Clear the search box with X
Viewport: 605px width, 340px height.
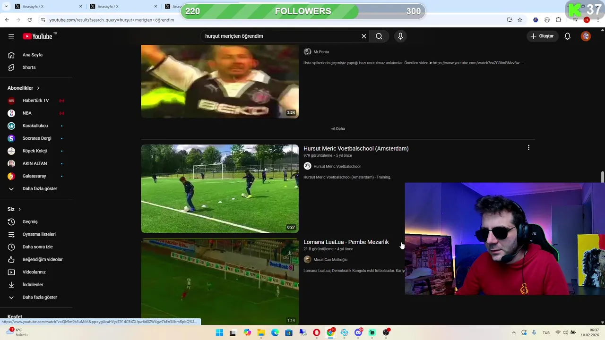[364, 36]
